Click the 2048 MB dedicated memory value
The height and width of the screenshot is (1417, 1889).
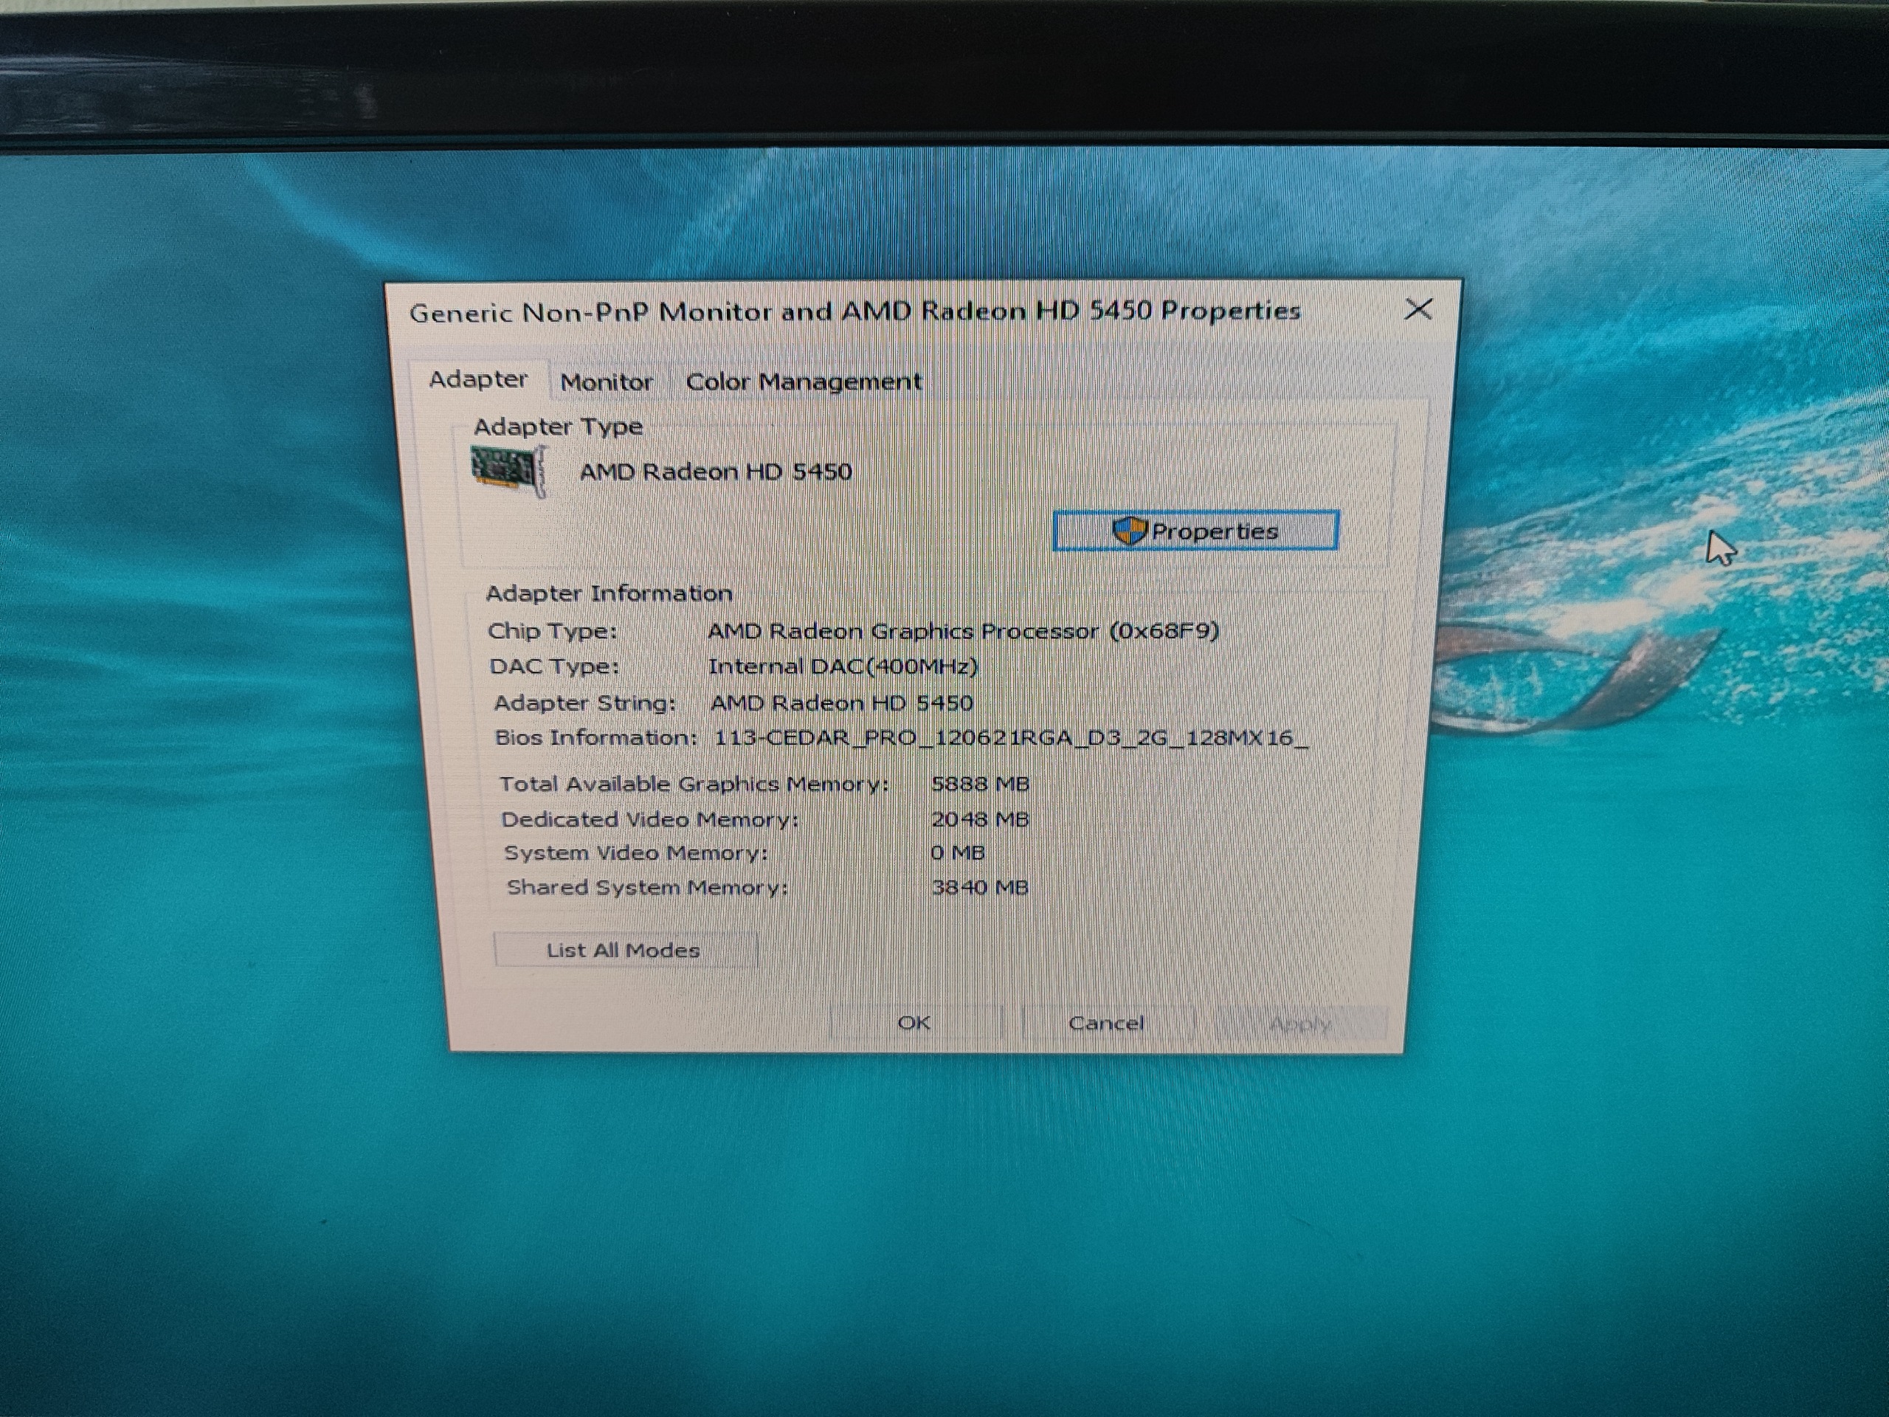coord(979,819)
